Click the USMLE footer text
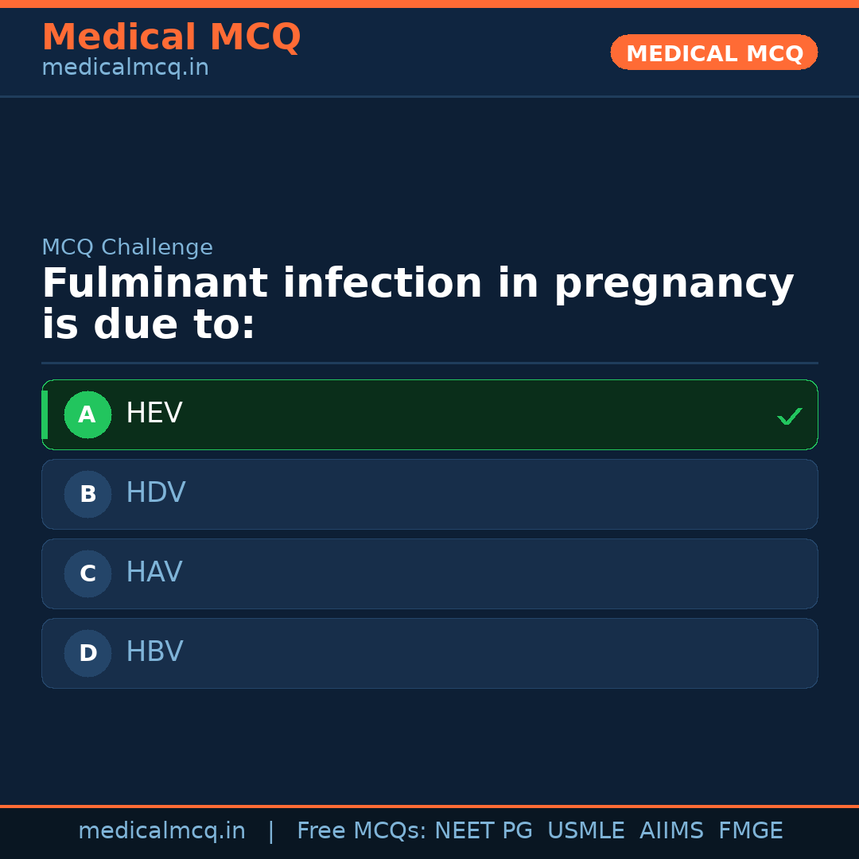859x859 pixels. pos(585,831)
